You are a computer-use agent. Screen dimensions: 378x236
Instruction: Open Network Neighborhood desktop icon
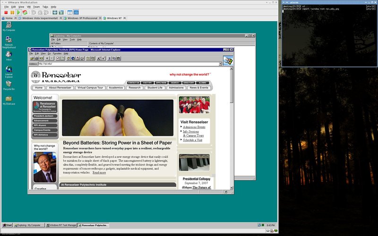[x=9, y=42]
